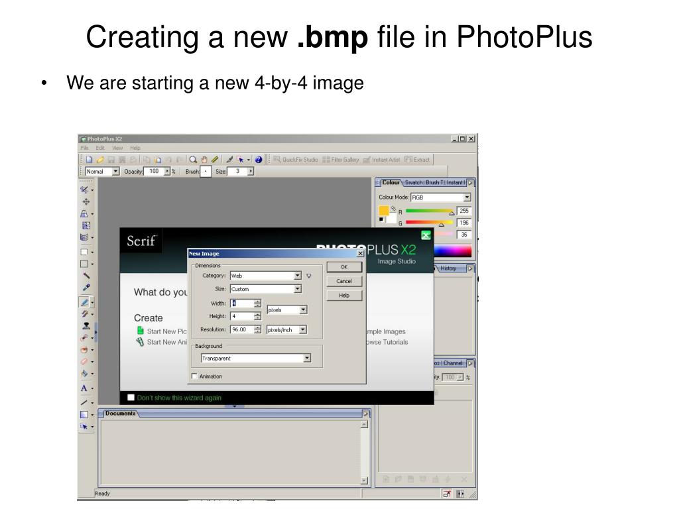
Task: Open the File menu
Action: pos(84,148)
